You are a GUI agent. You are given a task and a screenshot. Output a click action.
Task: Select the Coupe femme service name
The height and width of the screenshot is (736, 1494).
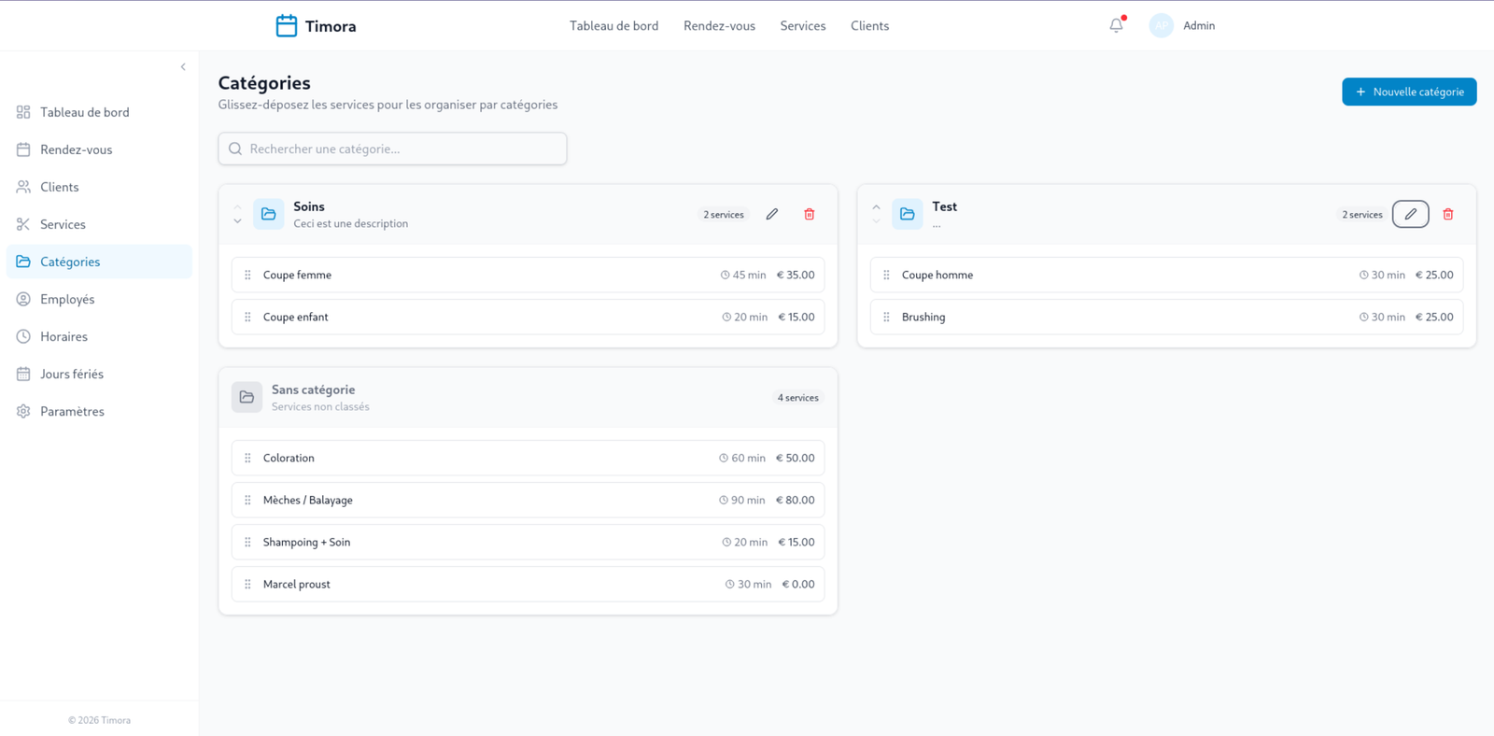[x=297, y=275]
